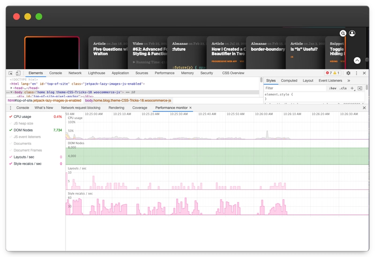
Task: Switch to the Console tab in main toolbar
Action: point(55,73)
